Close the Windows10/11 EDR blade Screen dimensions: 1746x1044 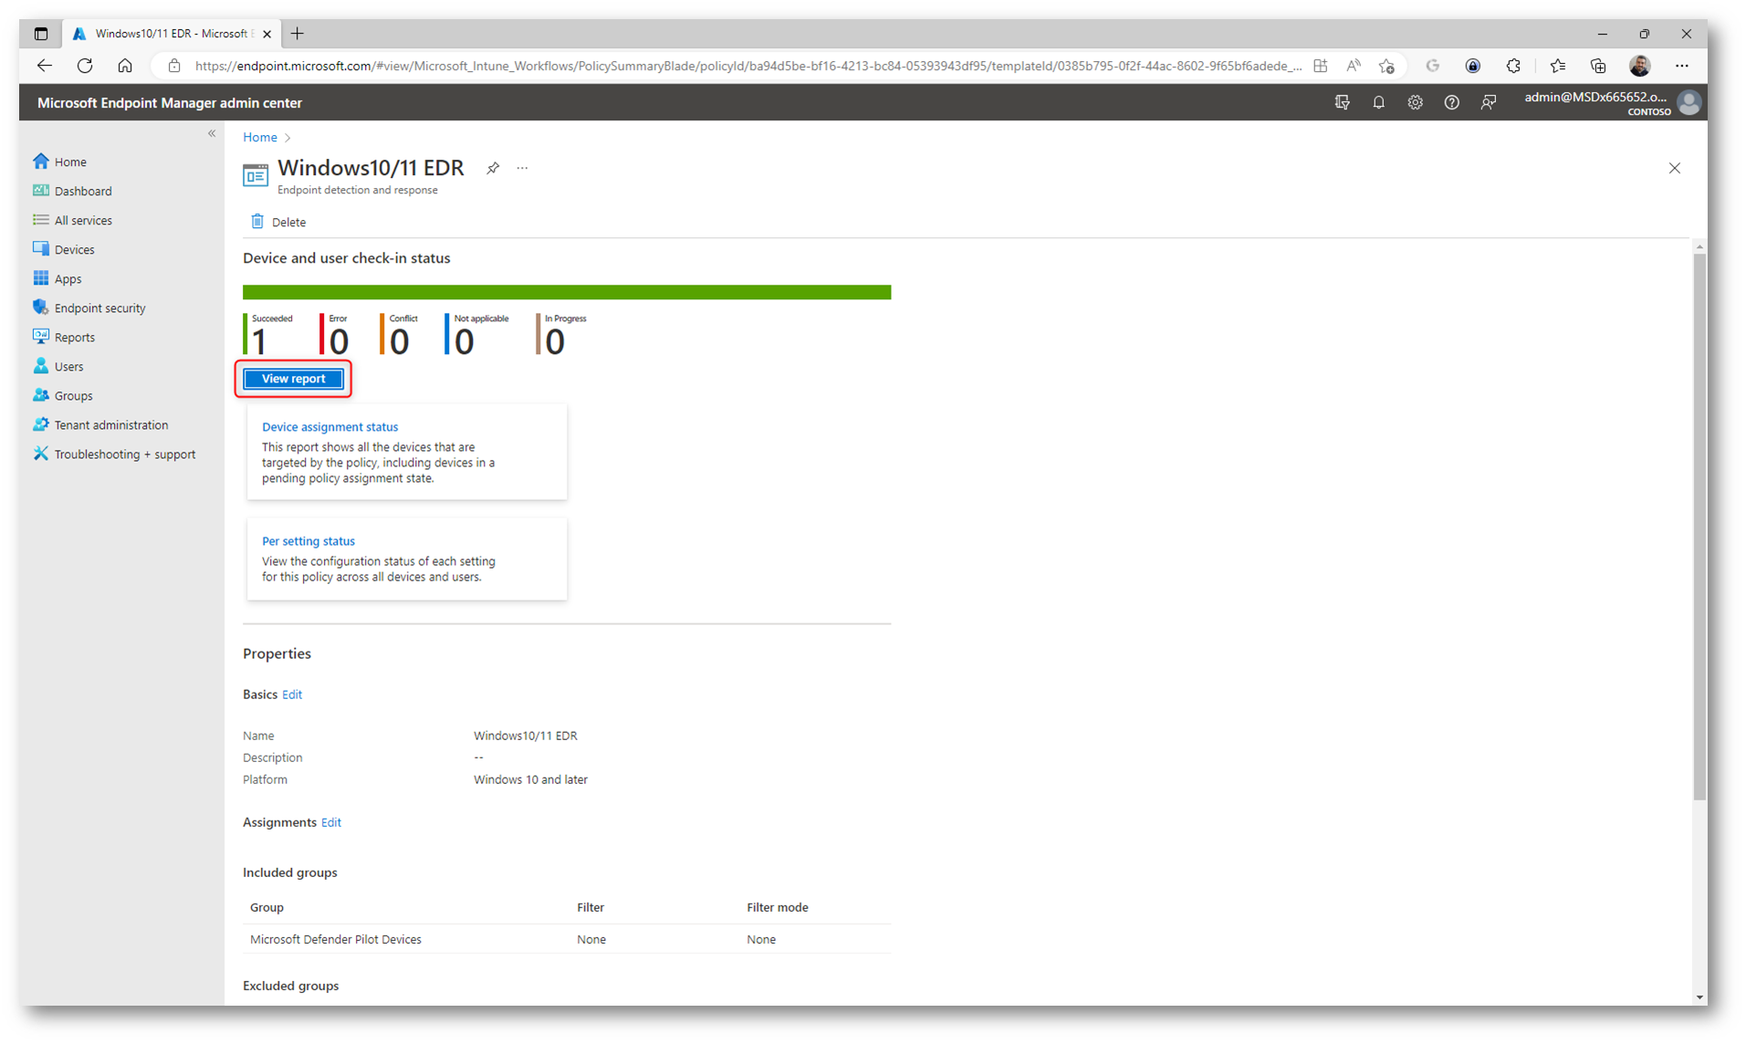tap(1675, 168)
